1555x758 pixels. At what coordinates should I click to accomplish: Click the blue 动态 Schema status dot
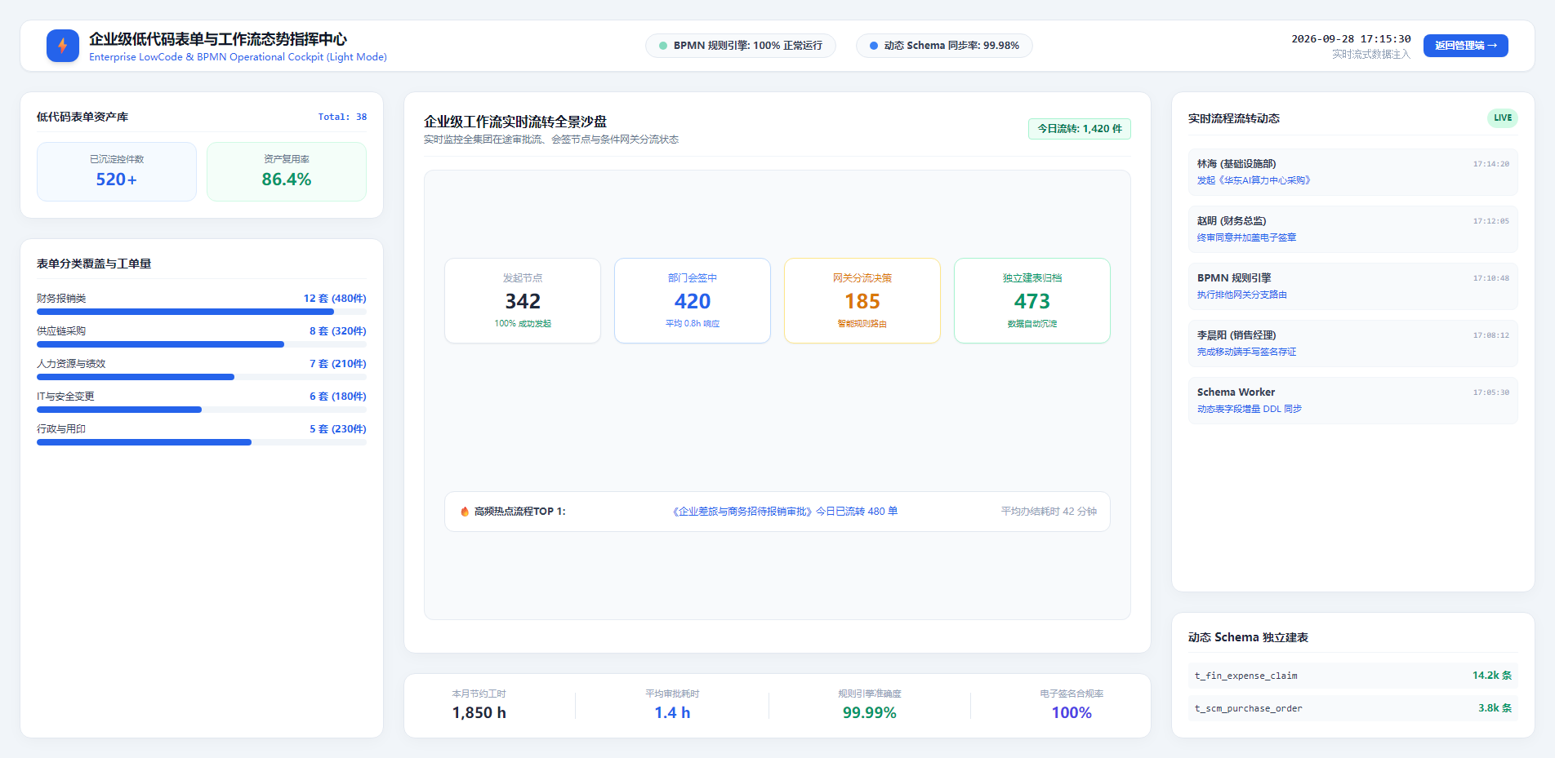[874, 46]
